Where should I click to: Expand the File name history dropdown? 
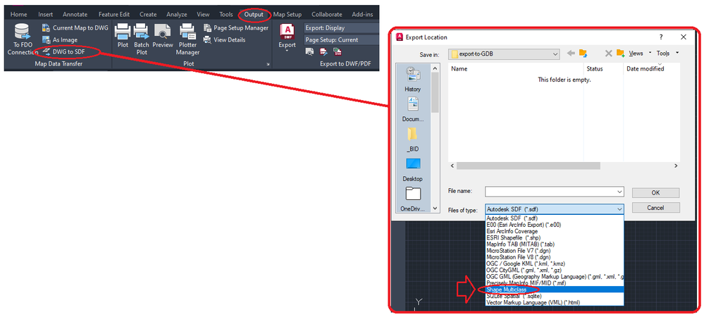(620, 192)
